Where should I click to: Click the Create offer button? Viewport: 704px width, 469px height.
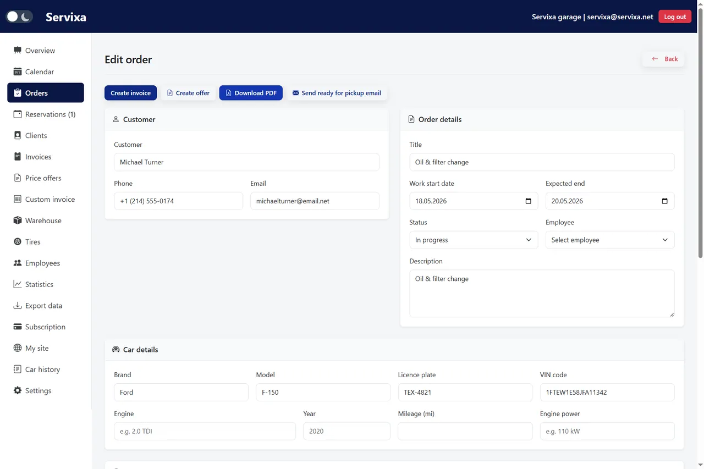point(188,93)
